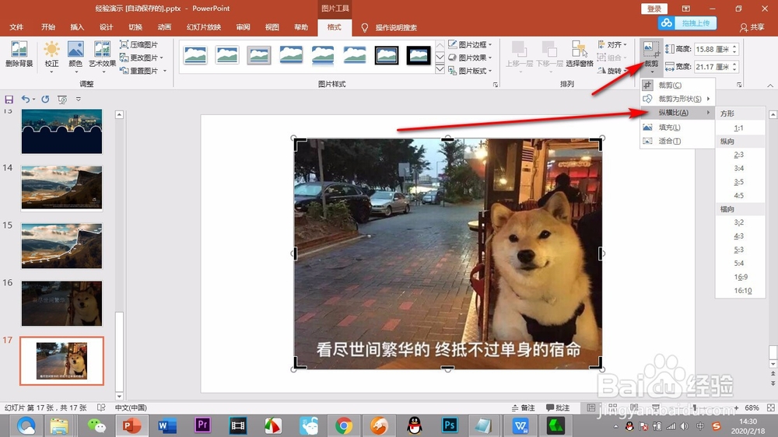Click the Redo/Repeat icon in quick access toolbar
778x437 pixels.
[45, 100]
